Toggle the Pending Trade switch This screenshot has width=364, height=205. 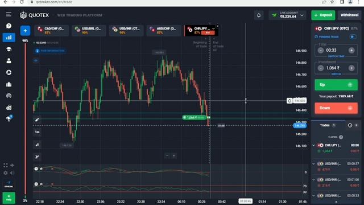pos(353,36)
